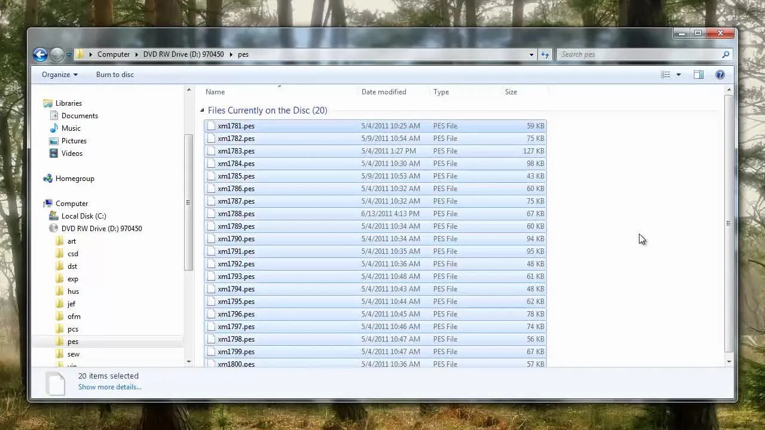Click the search magnifier icon

click(725, 54)
